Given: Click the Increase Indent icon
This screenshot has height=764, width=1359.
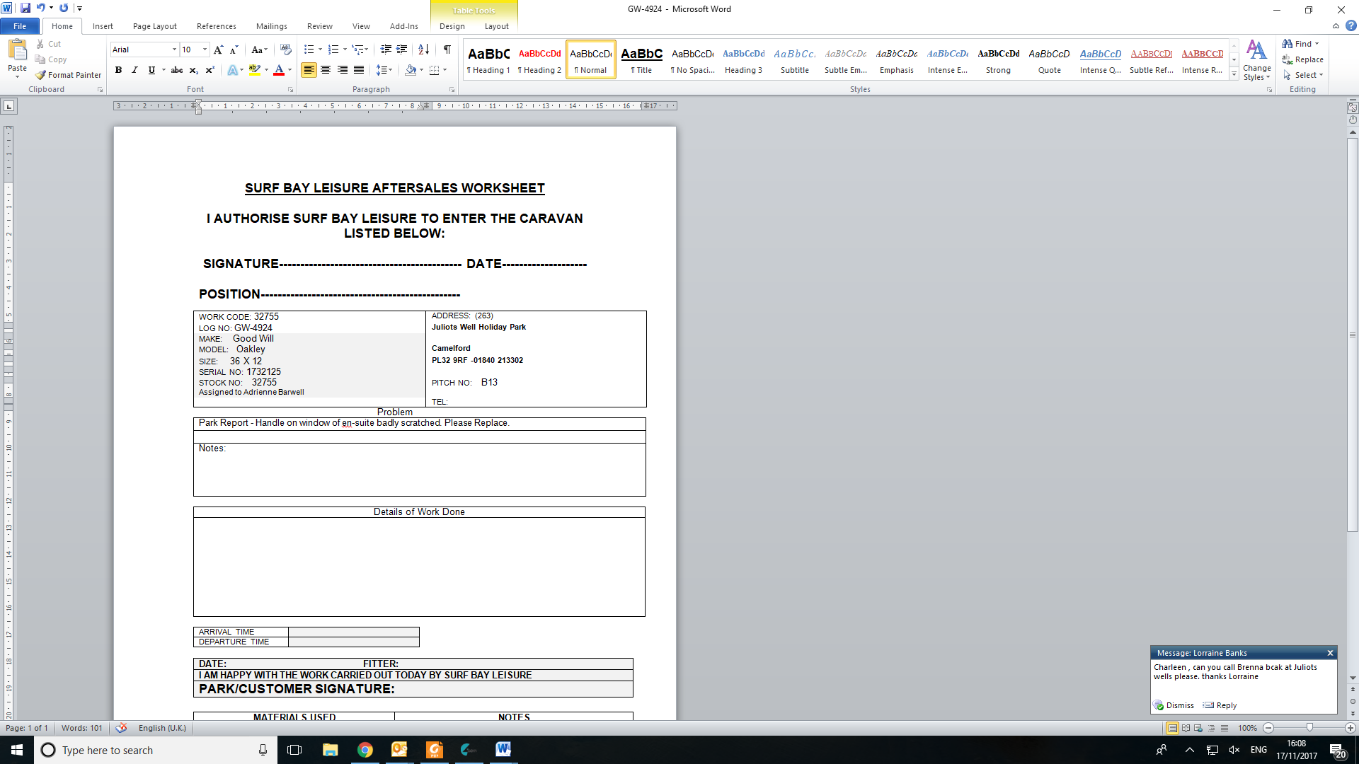Looking at the screenshot, I should (402, 50).
